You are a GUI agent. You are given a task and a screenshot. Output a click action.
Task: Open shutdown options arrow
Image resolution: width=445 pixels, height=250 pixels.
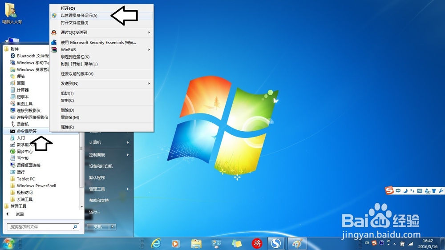[x=113, y=227]
